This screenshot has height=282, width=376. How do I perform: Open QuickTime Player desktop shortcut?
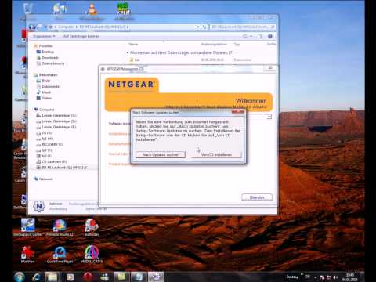point(60,254)
